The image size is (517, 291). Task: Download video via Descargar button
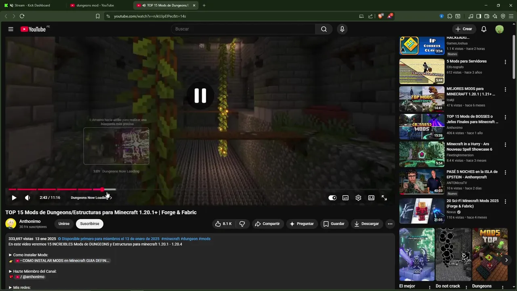[366, 224]
